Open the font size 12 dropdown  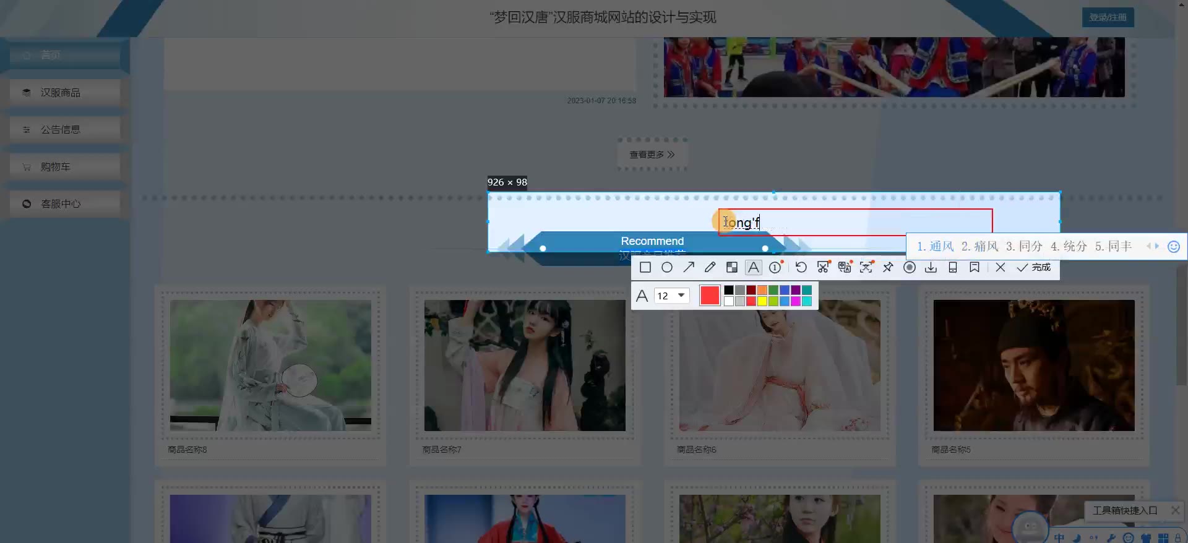click(x=672, y=296)
